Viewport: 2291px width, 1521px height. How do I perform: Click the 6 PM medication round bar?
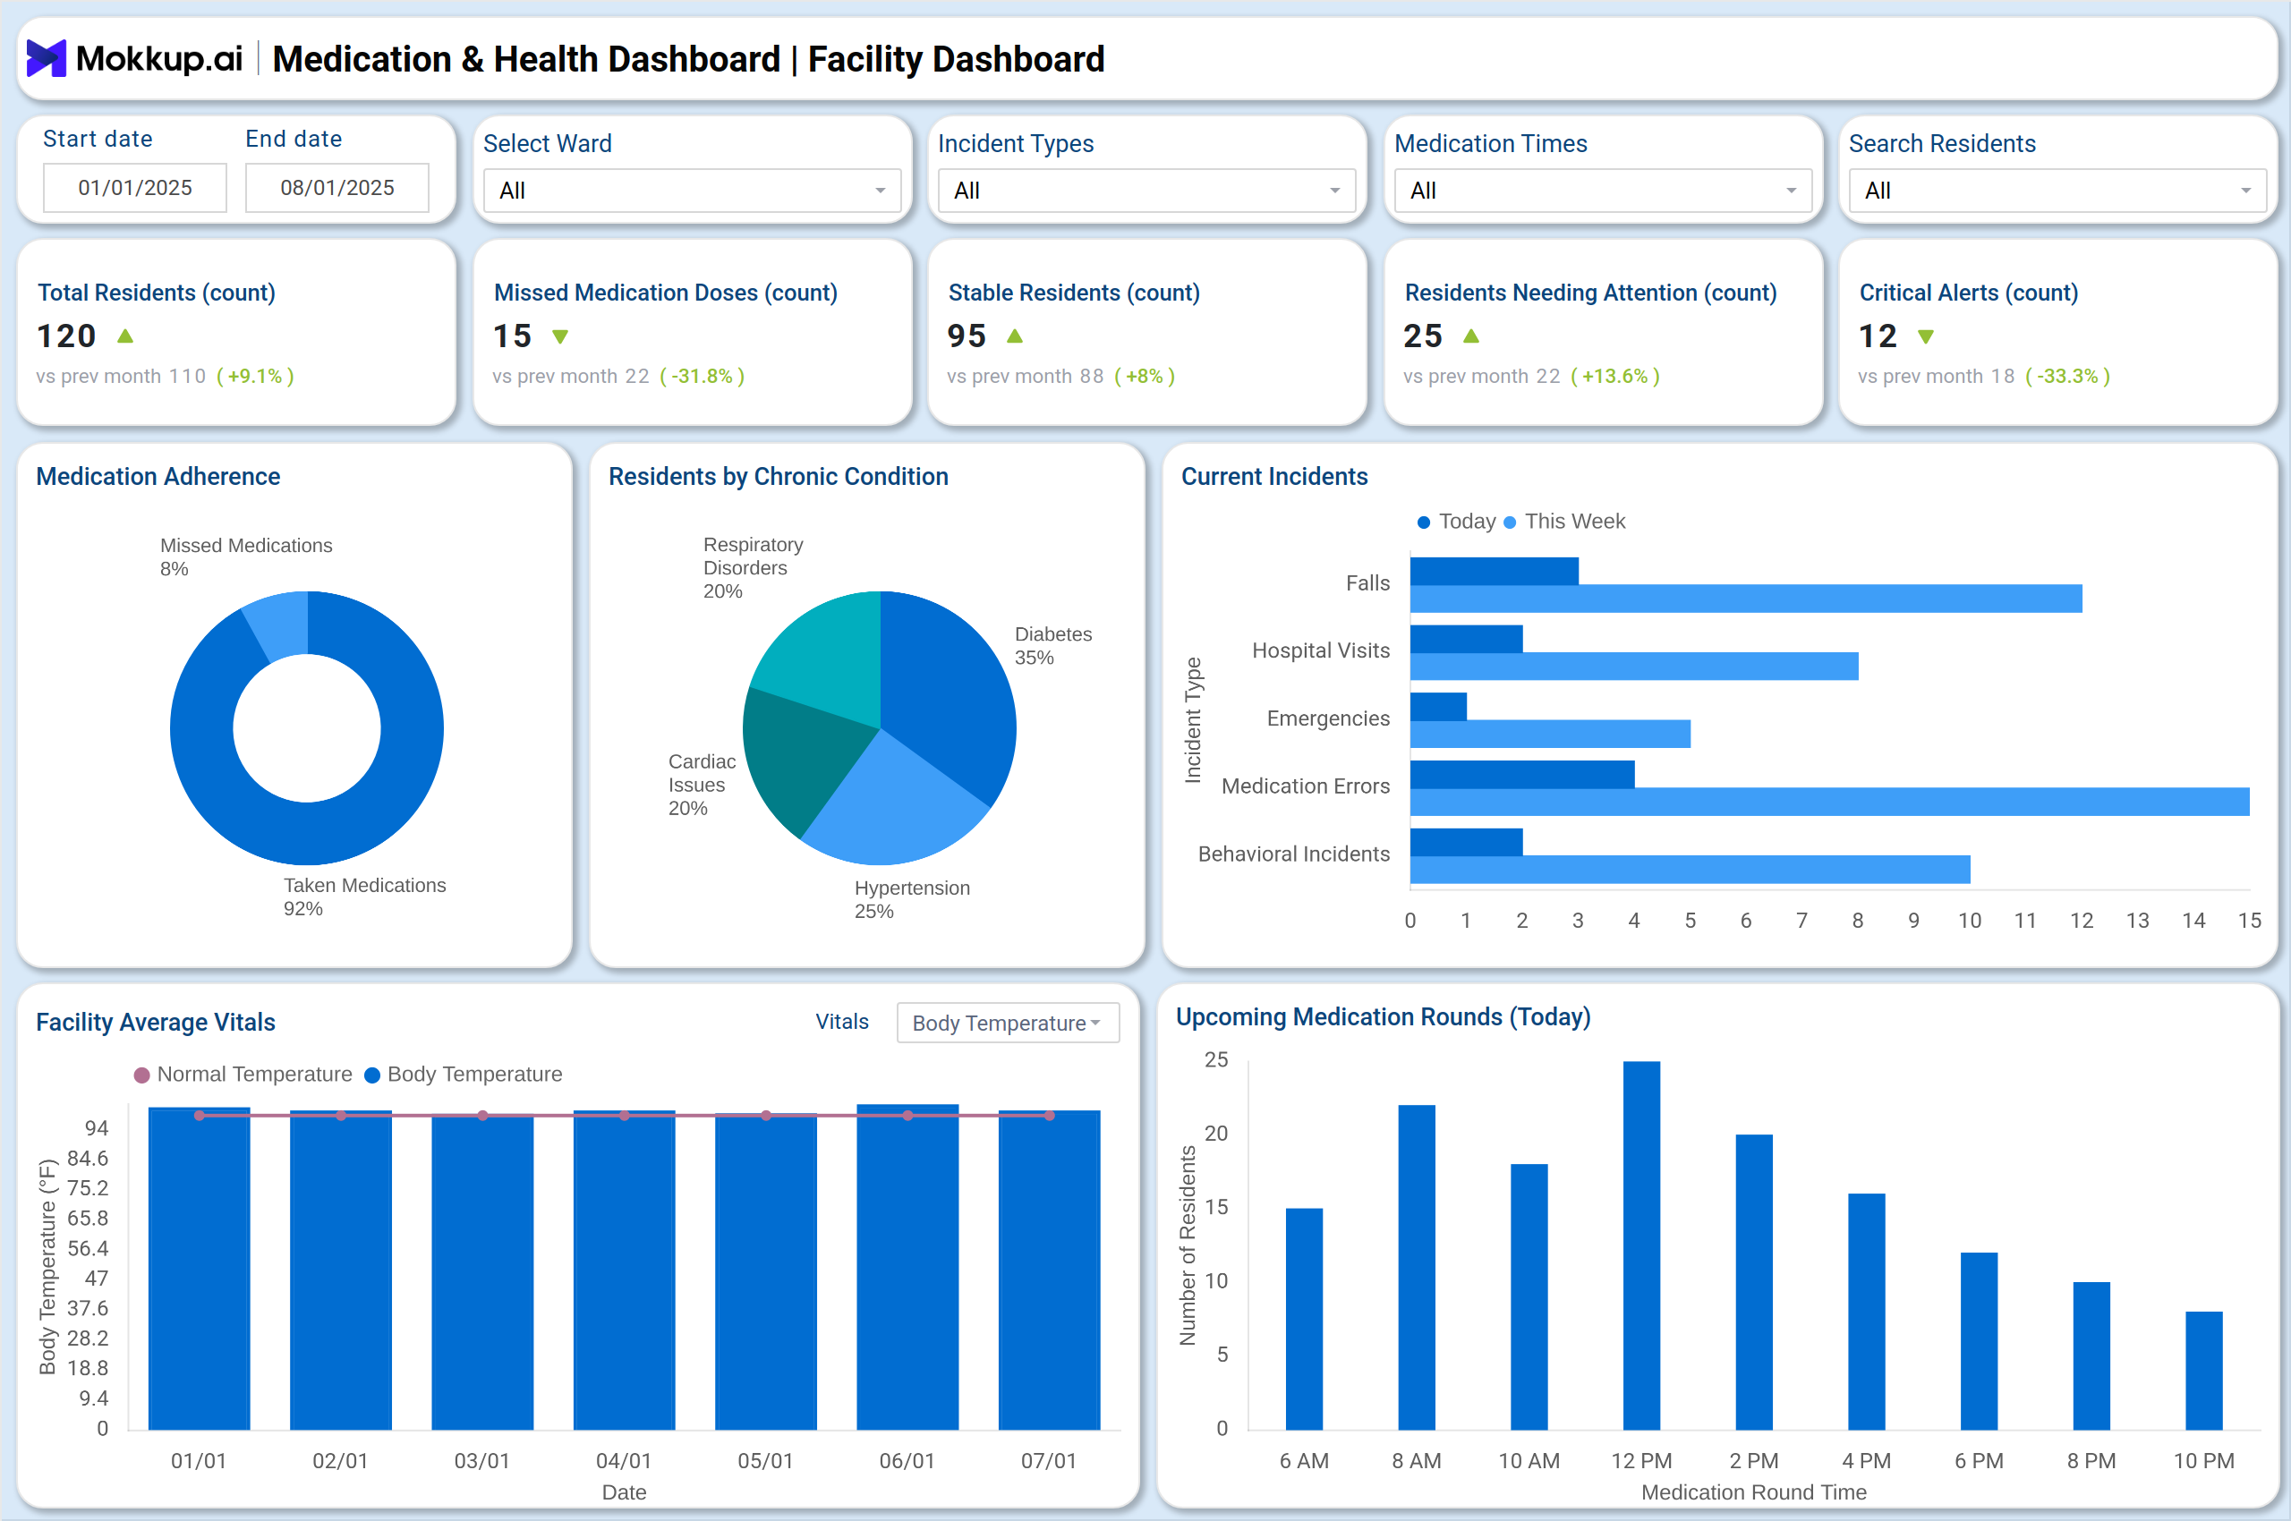1980,1341
